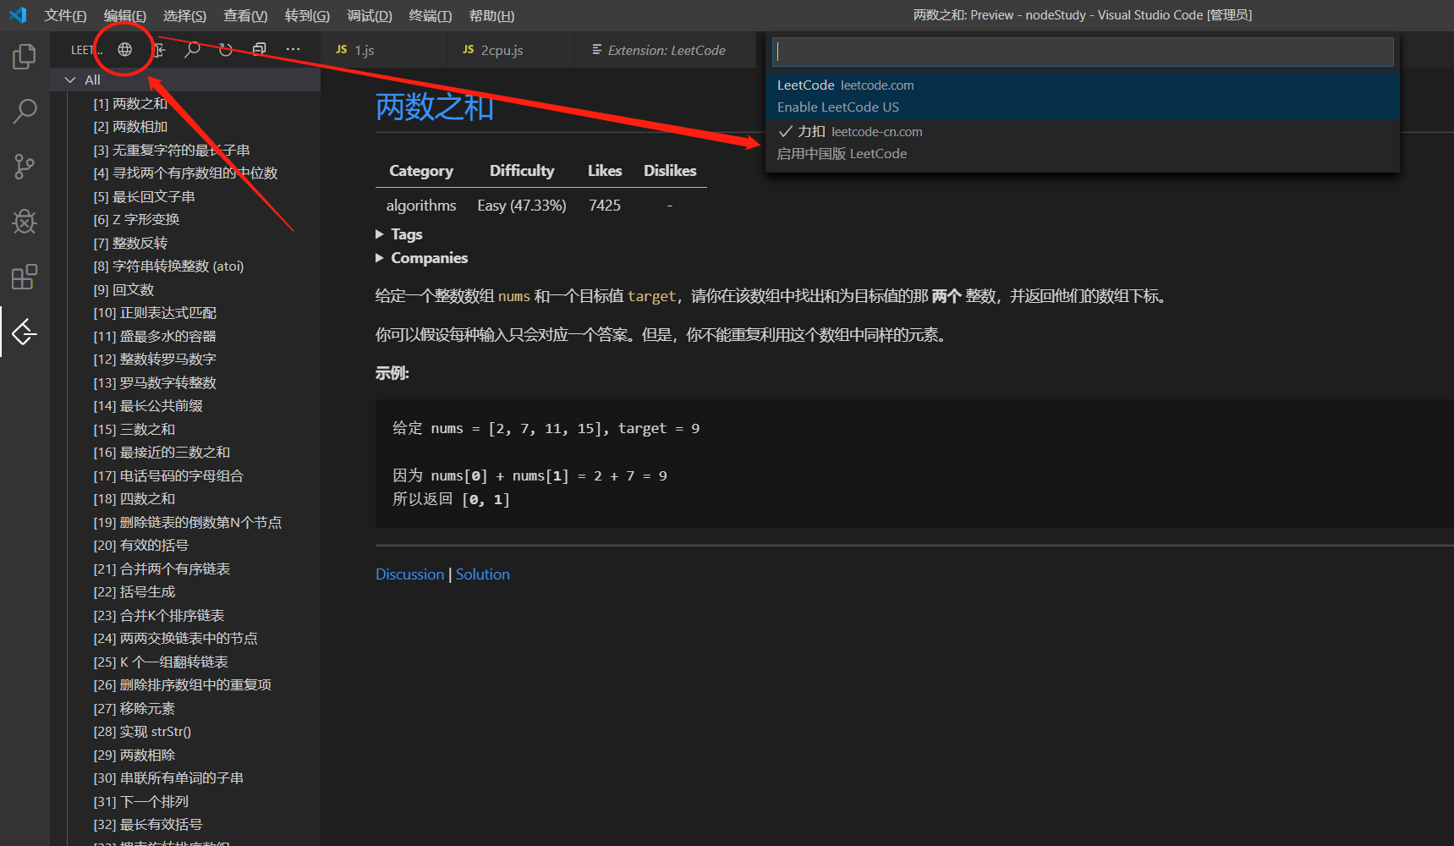Open problem [15] 三数之和
The height and width of the screenshot is (846, 1454).
(134, 429)
